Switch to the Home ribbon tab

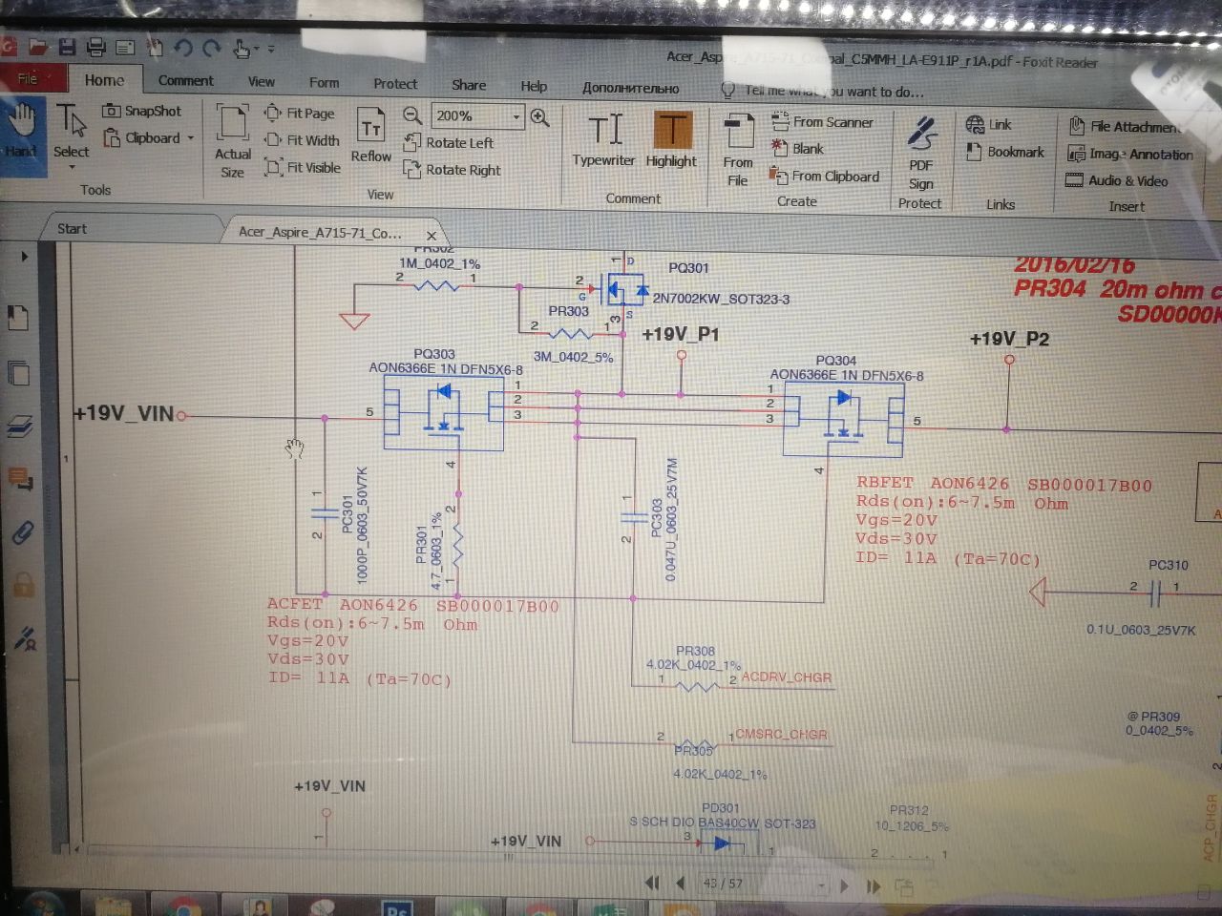[x=104, y=80]
